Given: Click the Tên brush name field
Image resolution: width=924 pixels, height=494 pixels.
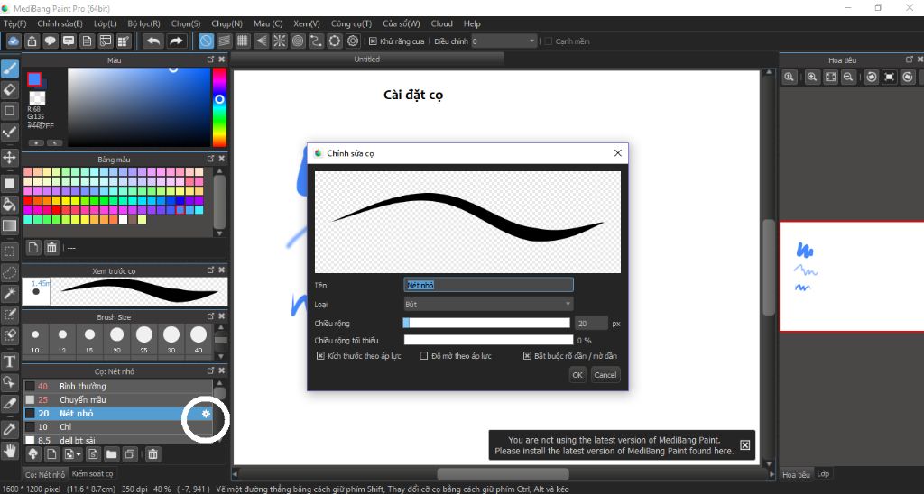Looking at the screenshot, I should click(488, 285).
